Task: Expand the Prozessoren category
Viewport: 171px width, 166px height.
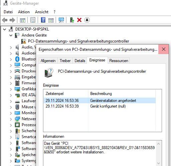Action: coord(11,125)
